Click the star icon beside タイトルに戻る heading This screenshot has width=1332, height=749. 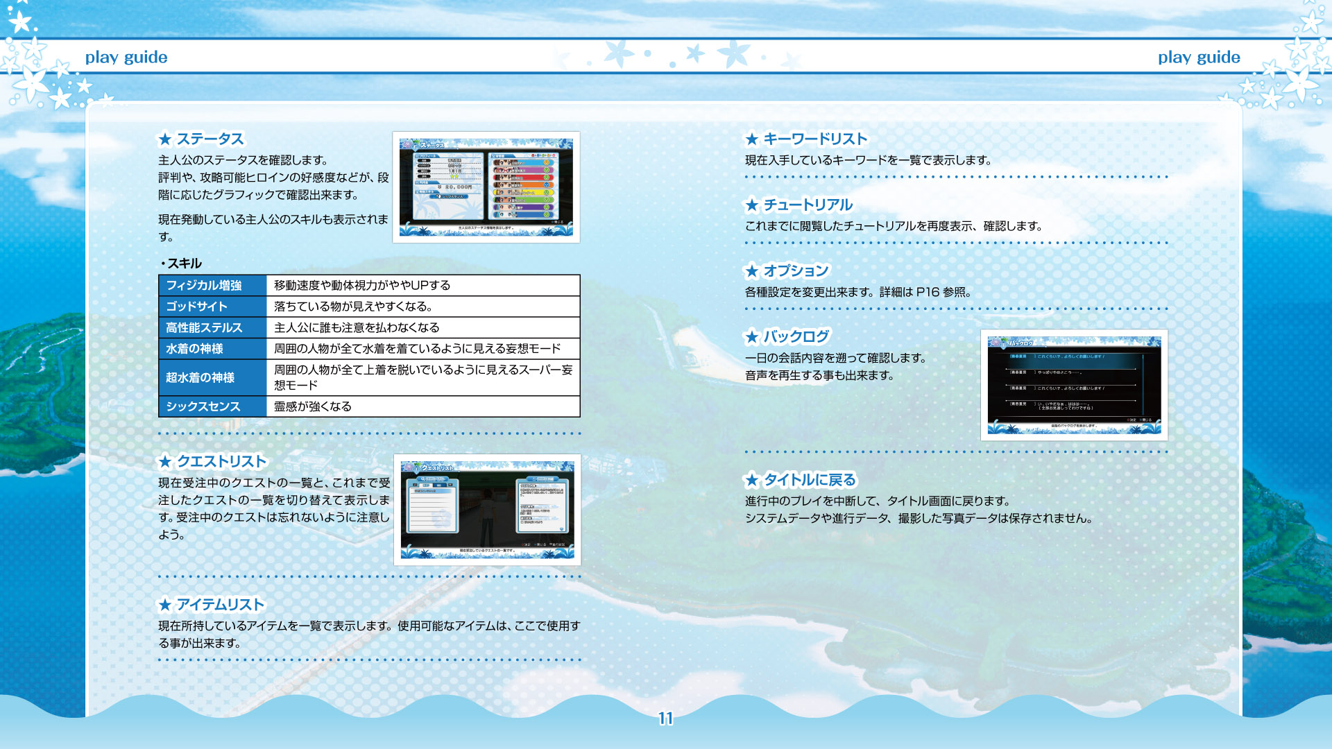pyautogui.click(x=752, y=480)
